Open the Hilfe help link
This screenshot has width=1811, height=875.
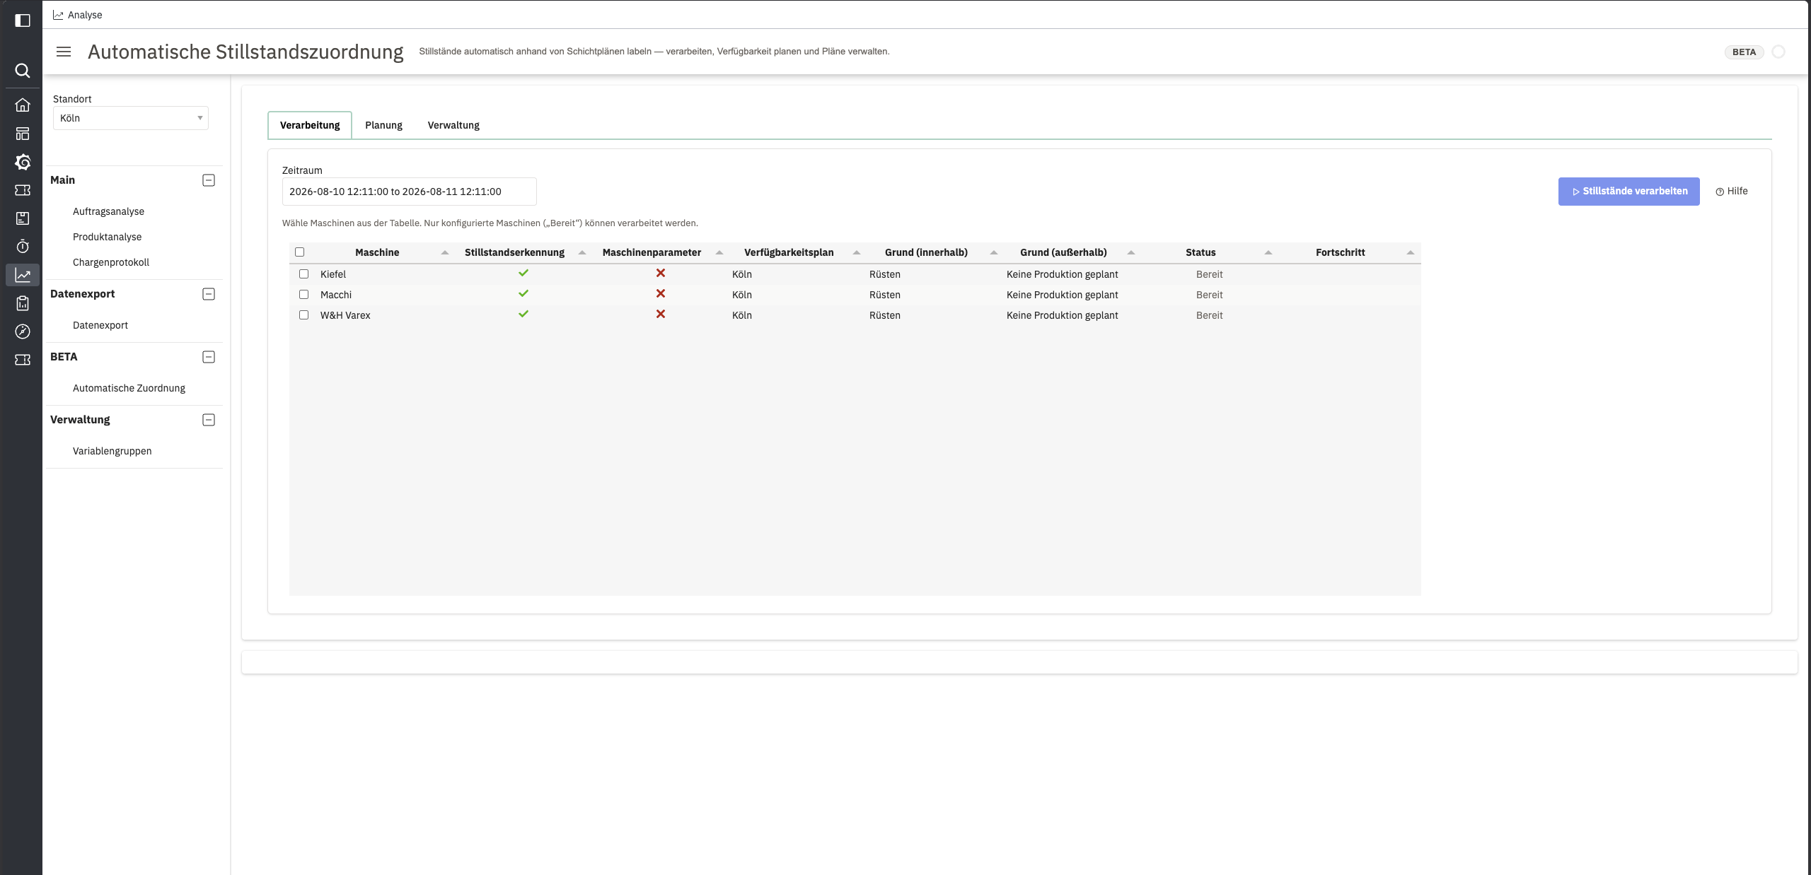[x=1731, y=192]
